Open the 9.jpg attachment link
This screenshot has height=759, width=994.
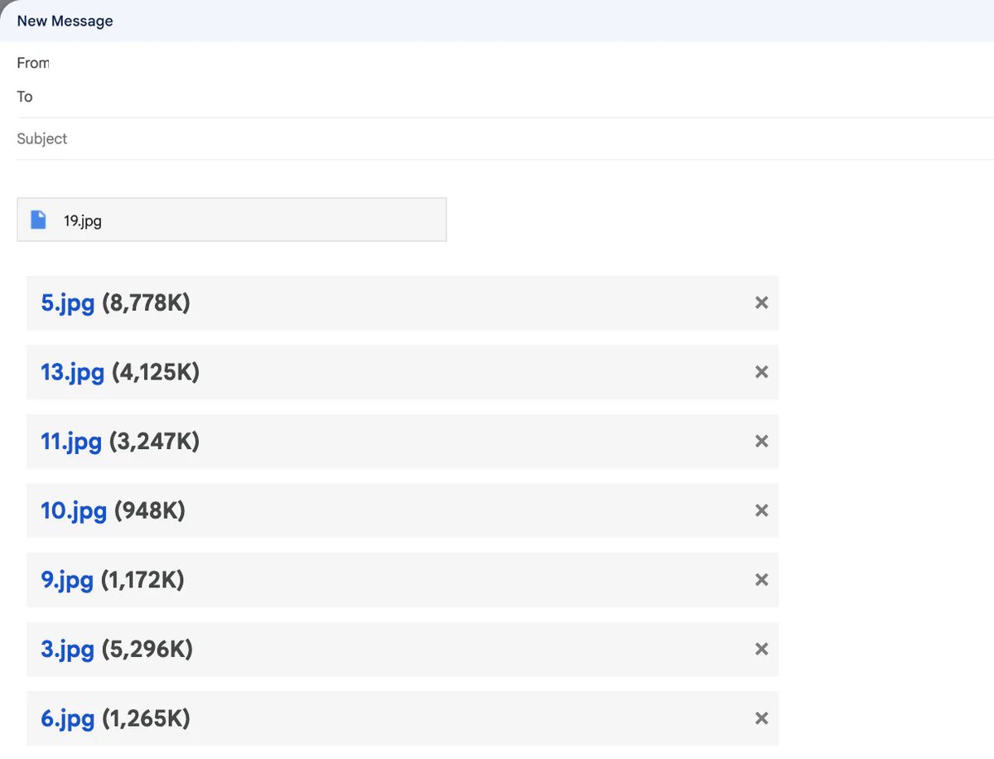pos(67,580)
